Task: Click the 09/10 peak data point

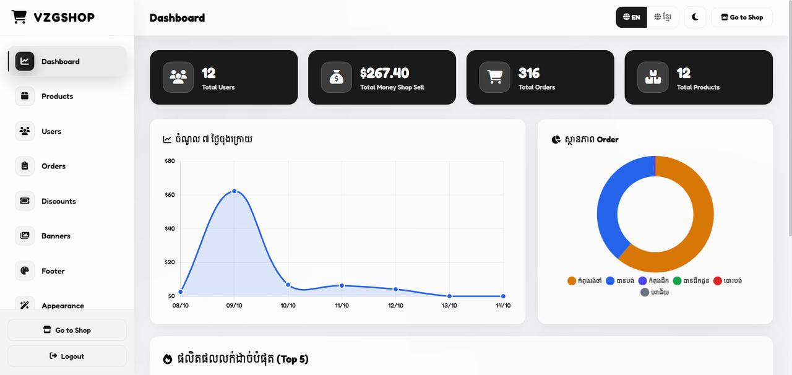Action: [234, 191]
